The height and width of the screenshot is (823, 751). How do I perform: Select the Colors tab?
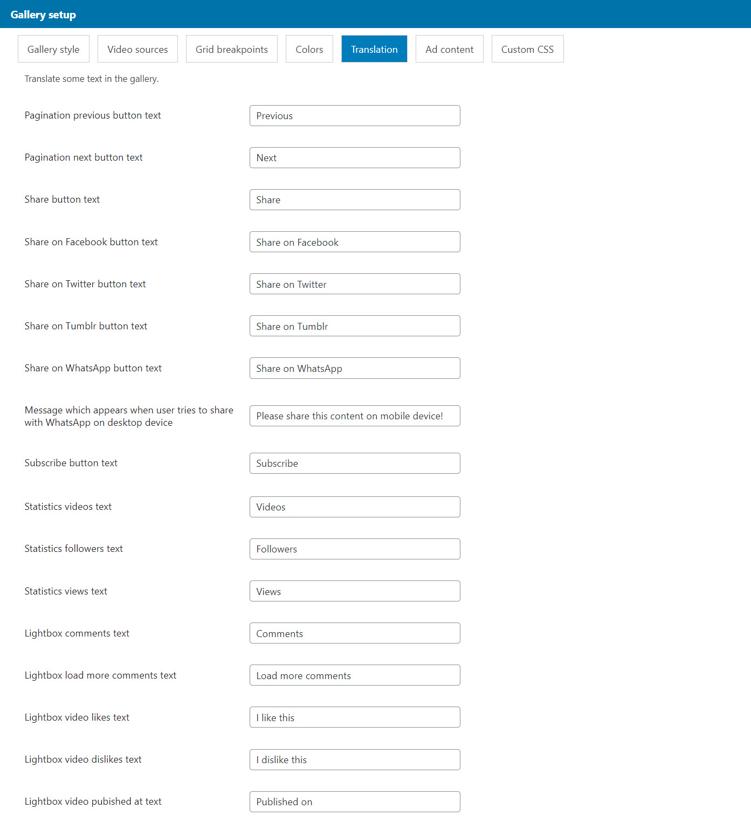[309, 49]
